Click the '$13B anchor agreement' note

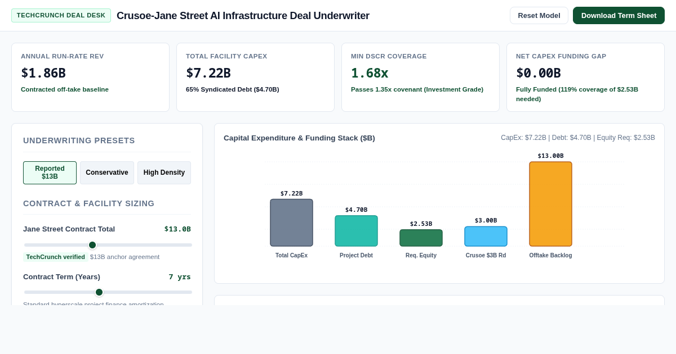click(124, 257)
